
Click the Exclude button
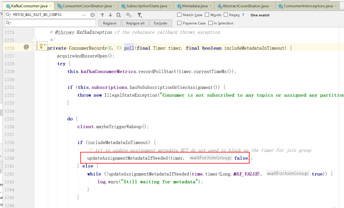(161, 23)
